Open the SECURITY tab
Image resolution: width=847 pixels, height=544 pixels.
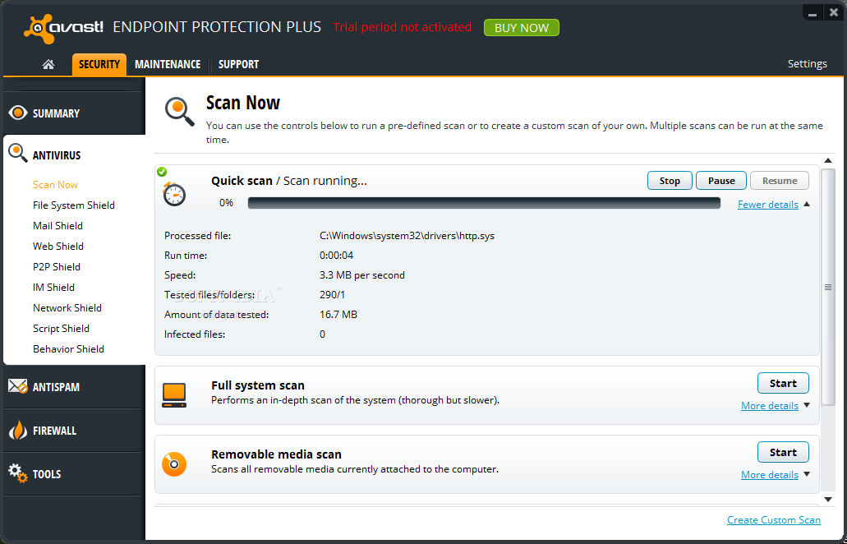tap(99, 64)
